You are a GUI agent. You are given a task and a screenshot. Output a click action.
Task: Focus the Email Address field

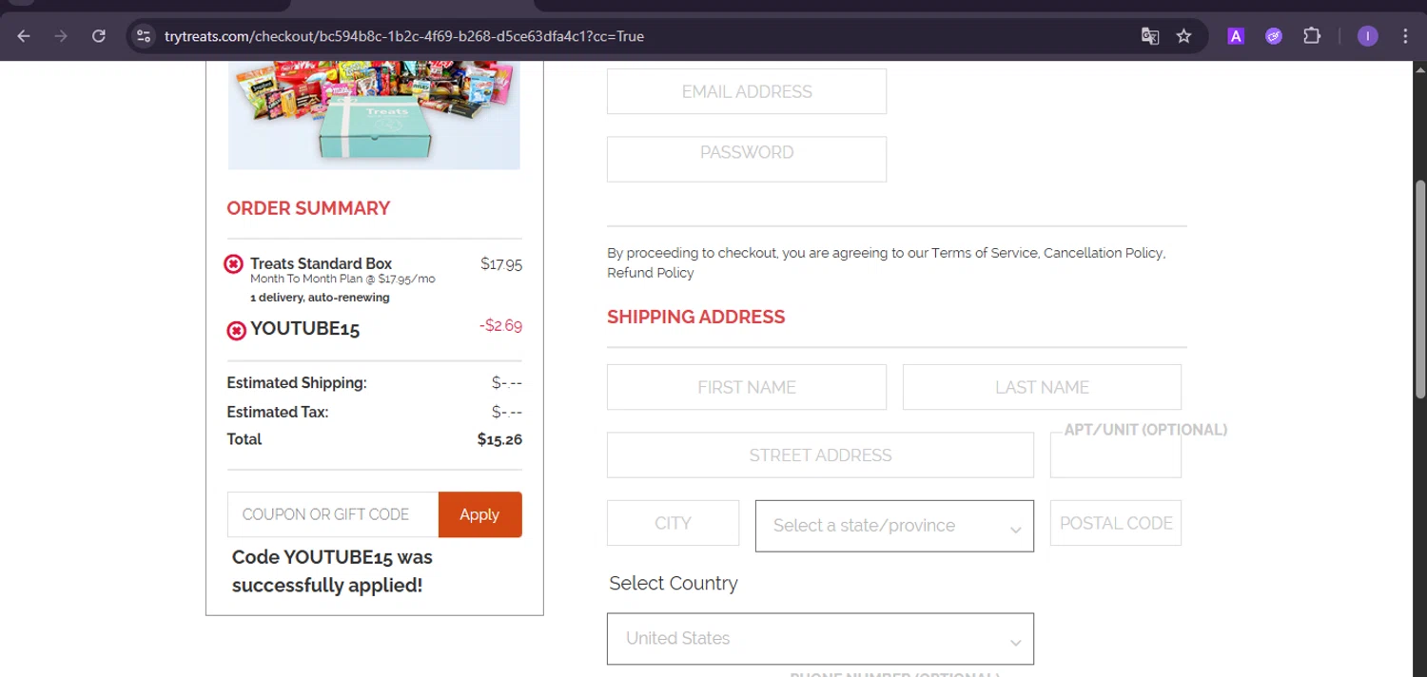[747, 91]
